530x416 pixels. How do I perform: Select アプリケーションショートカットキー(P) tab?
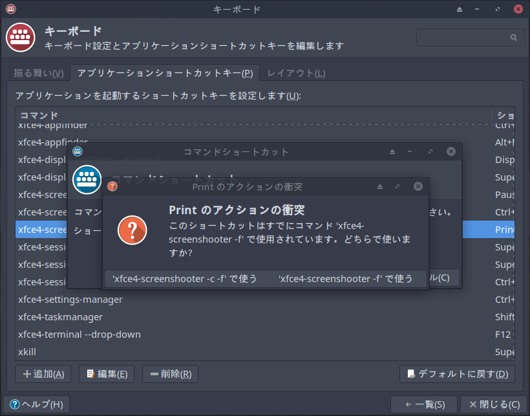pos(165,72)
